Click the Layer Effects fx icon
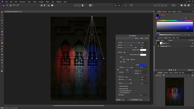Screen dimensions: 194x109 click(173, 70)
